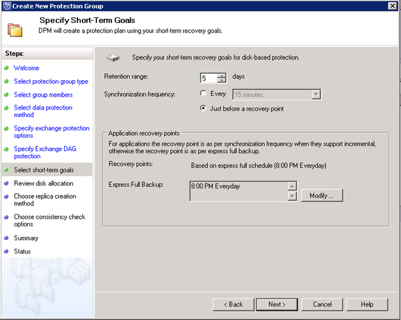Image resolution: width=401 pixels, height=320 pixels.
Task: Select 'Just before a recovery point' option
Action: click(x=203, y=109)
